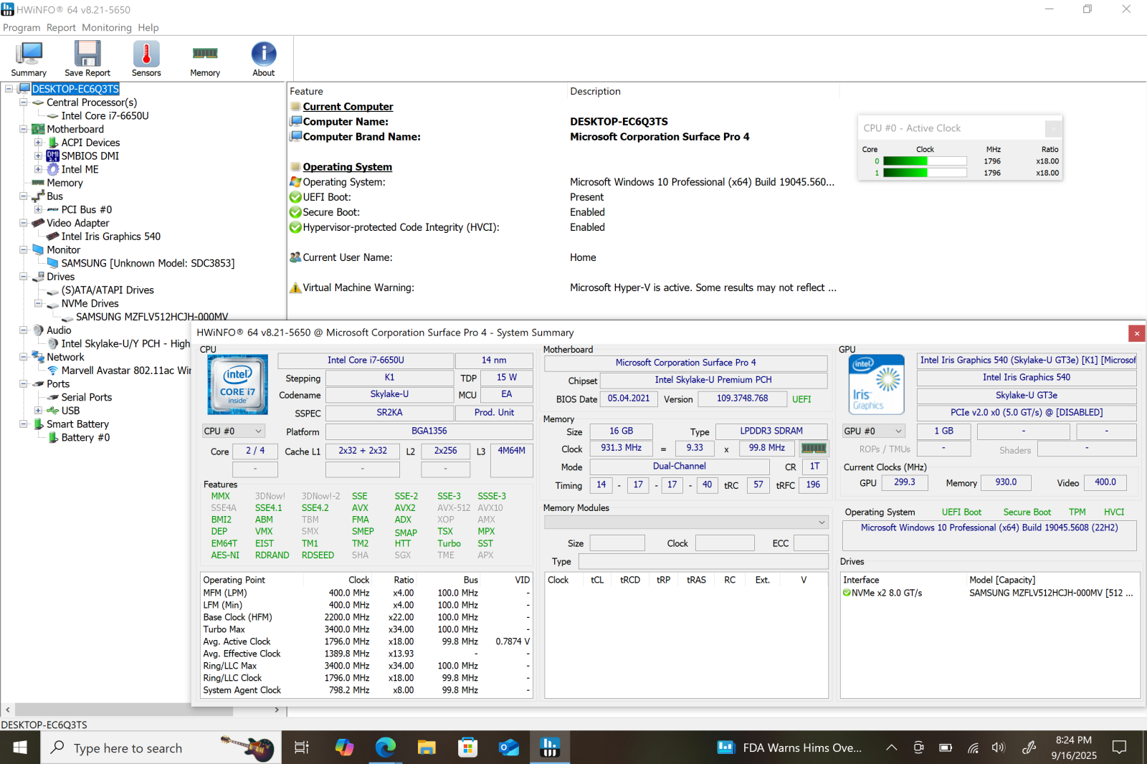Open the Monitoring menu
1147x764 pixels.
coord(106,27)
